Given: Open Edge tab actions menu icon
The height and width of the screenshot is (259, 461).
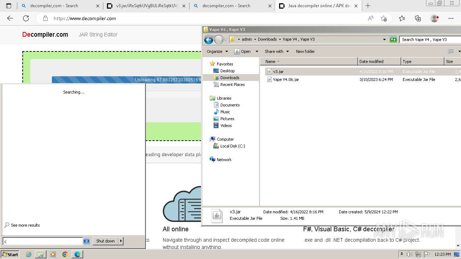Looking at the screenshot, I should [9, 6].
